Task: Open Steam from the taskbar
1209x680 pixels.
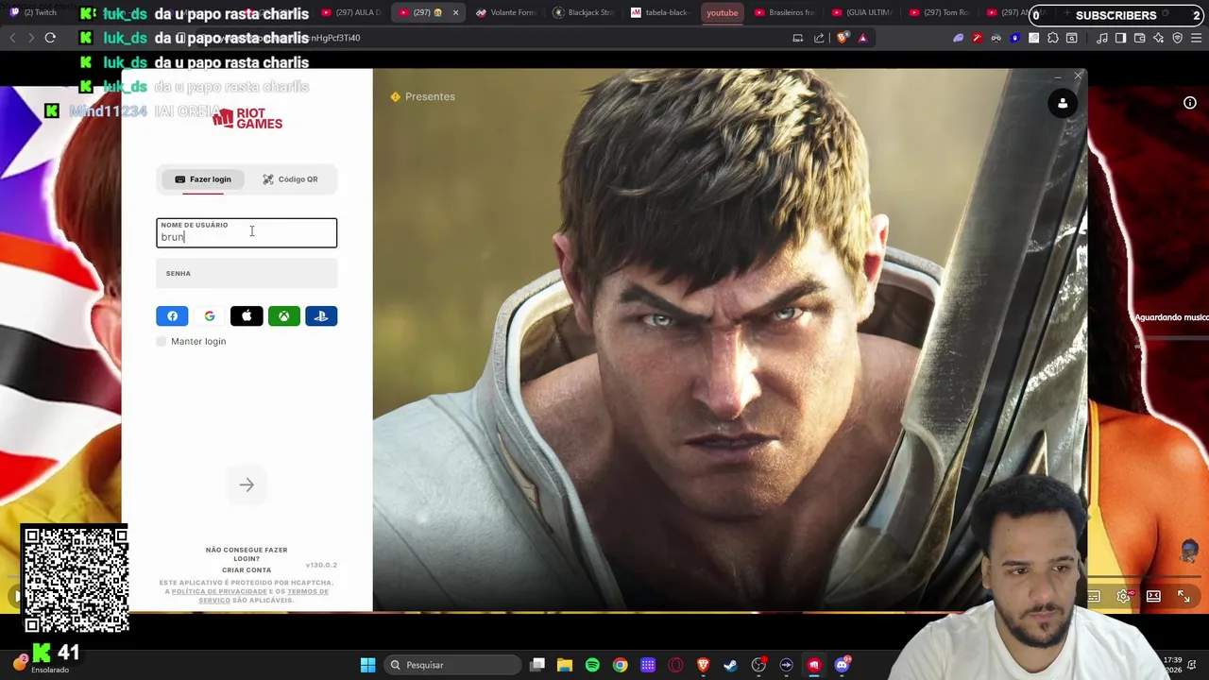Action: [730, 665]
